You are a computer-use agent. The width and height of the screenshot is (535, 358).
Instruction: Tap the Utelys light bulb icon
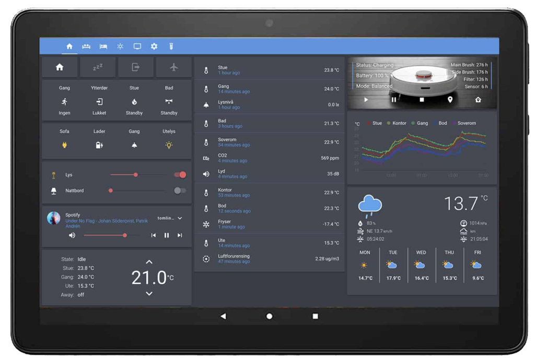tap(169, 145)
